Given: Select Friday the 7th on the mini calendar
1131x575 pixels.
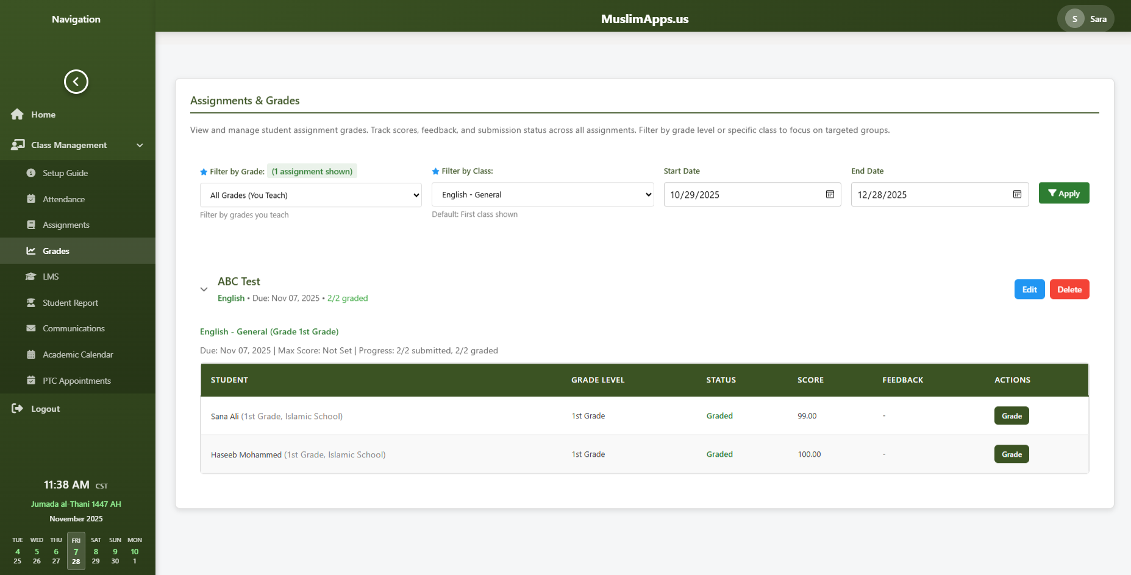Looking at the screenshot, I should coord(76,551).
